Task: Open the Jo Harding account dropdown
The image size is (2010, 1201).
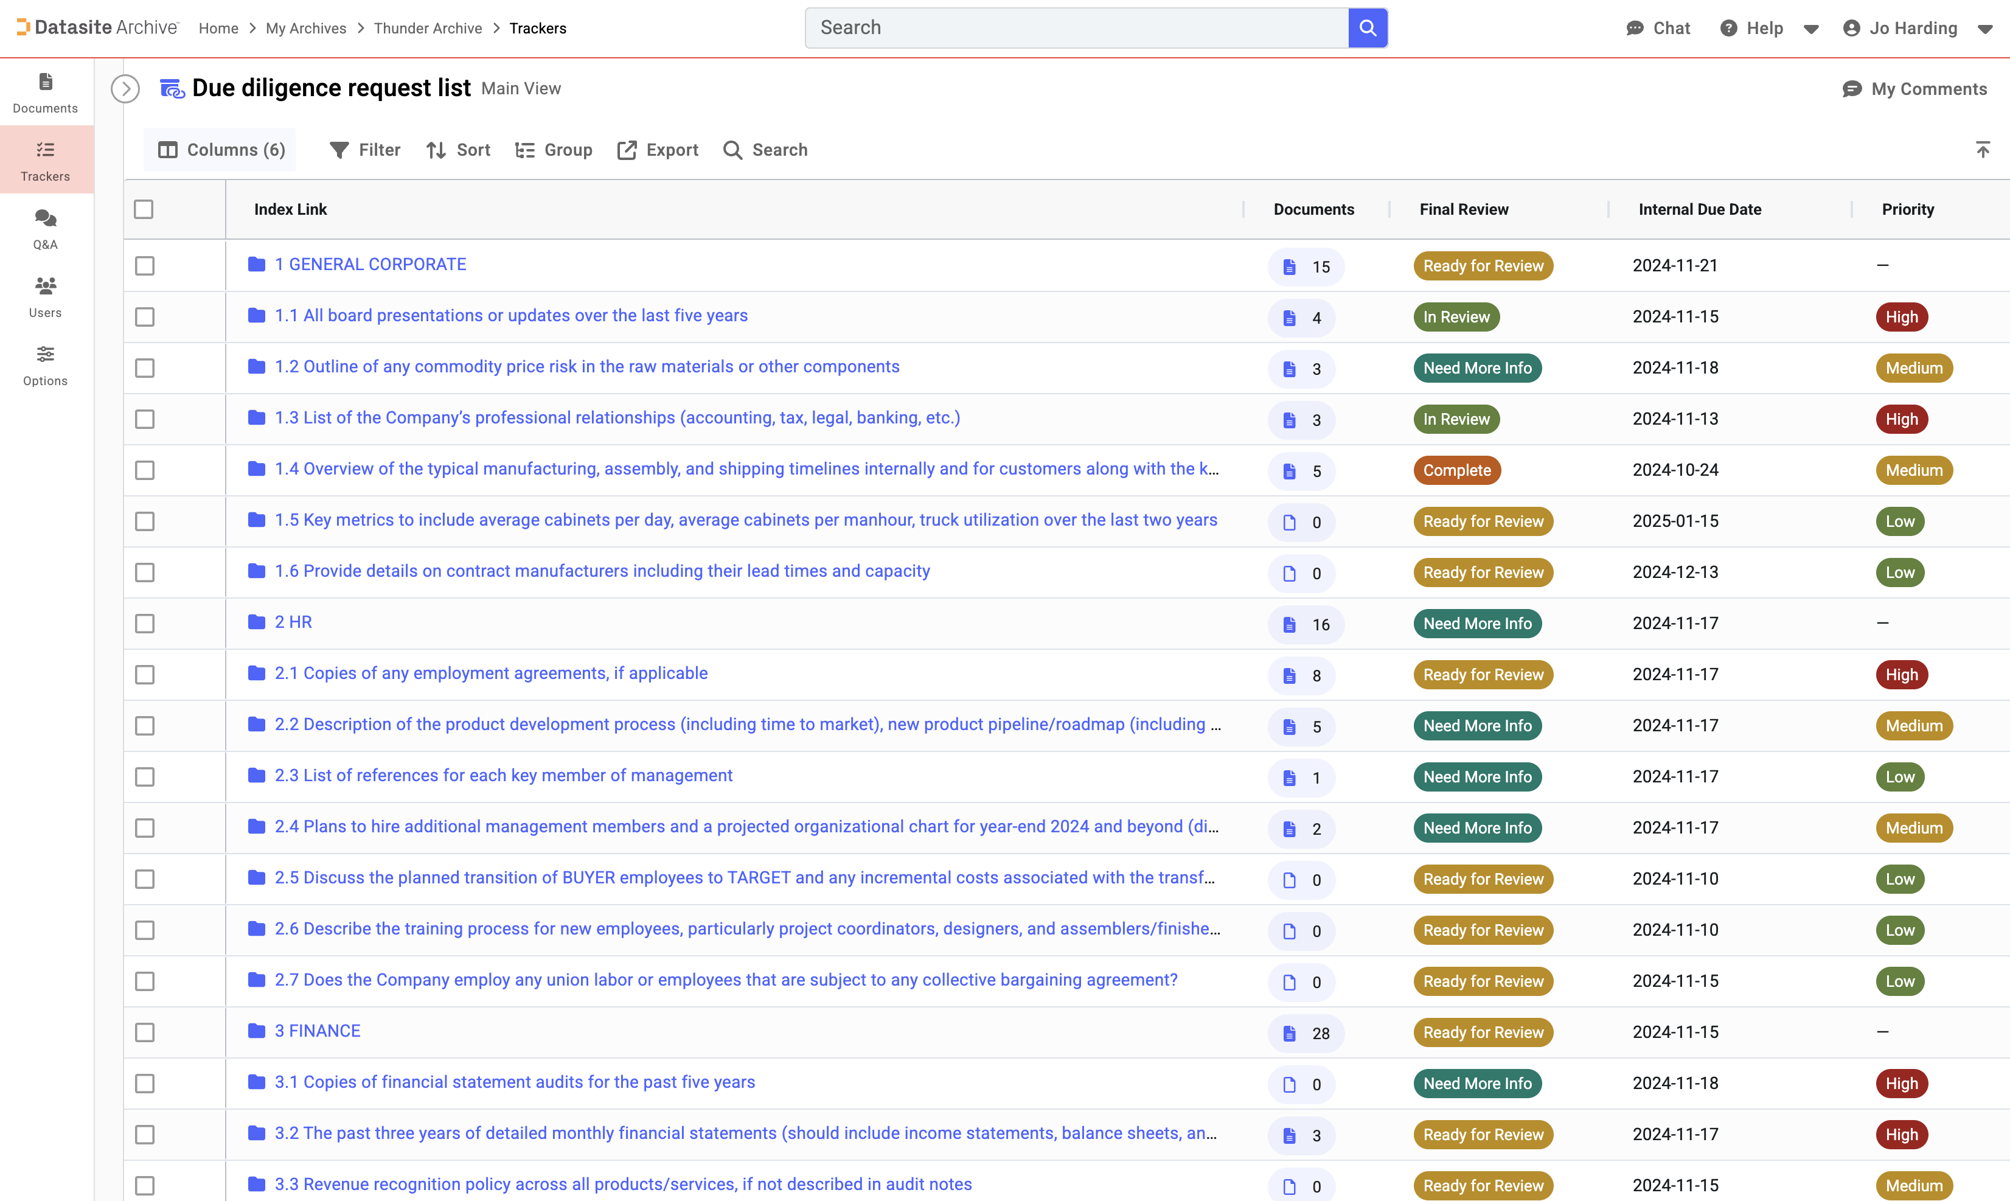Action: pyautogui.click(x=1985, y=29)
